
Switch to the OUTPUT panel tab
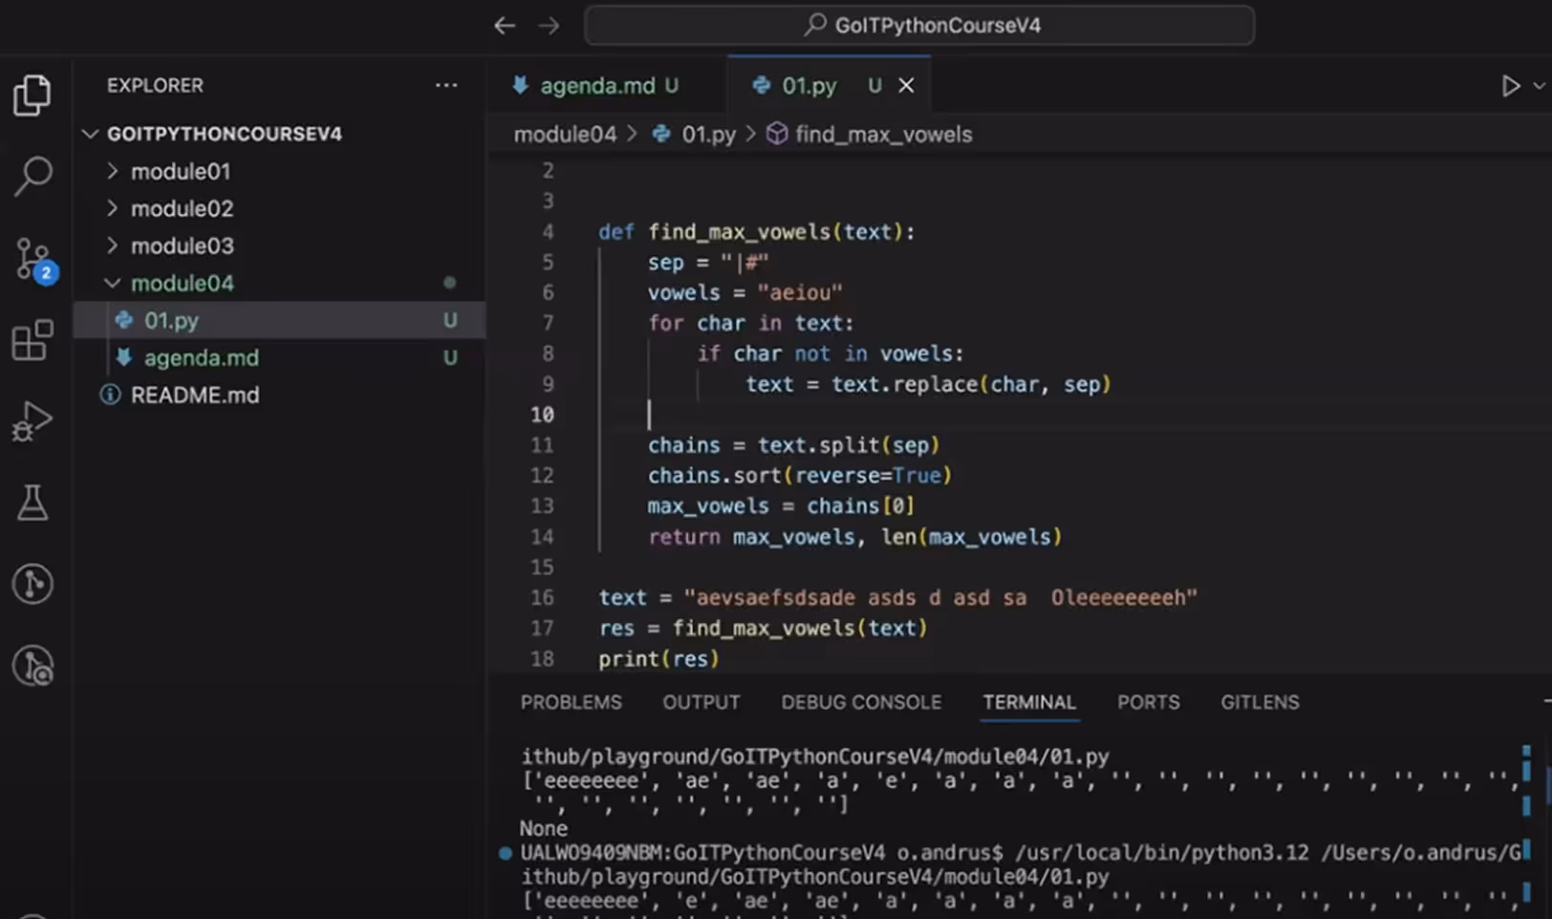click(701, 702)
